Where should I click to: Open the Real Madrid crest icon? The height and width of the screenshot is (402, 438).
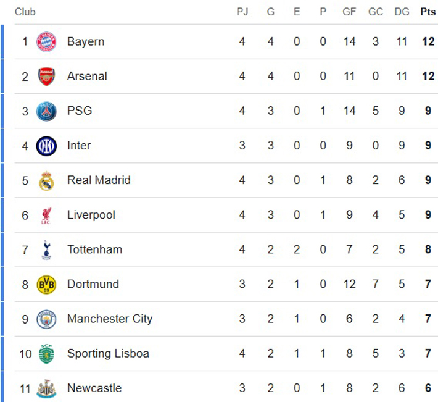(46, 180)
